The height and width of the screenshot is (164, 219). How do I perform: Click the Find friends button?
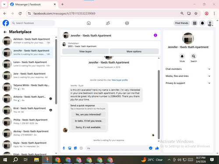(182, 23)
